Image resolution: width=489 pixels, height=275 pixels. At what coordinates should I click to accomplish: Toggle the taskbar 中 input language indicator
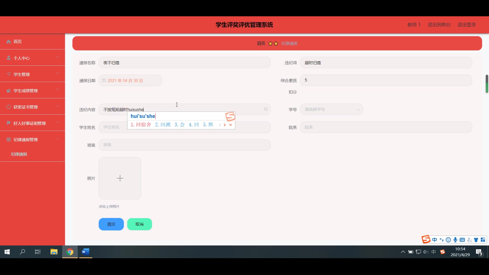(x=433, y=252)
